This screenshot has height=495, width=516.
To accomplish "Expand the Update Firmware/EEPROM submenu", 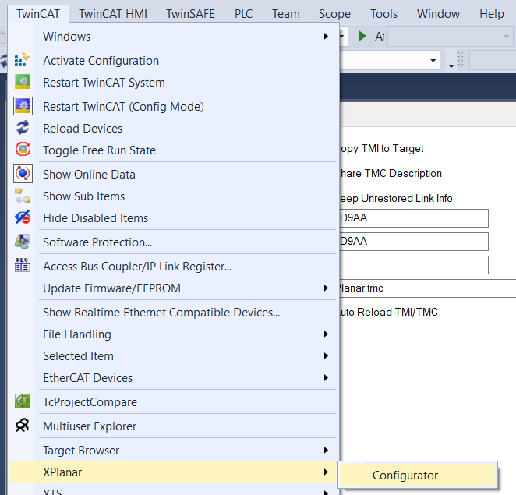I will (326, 288).
